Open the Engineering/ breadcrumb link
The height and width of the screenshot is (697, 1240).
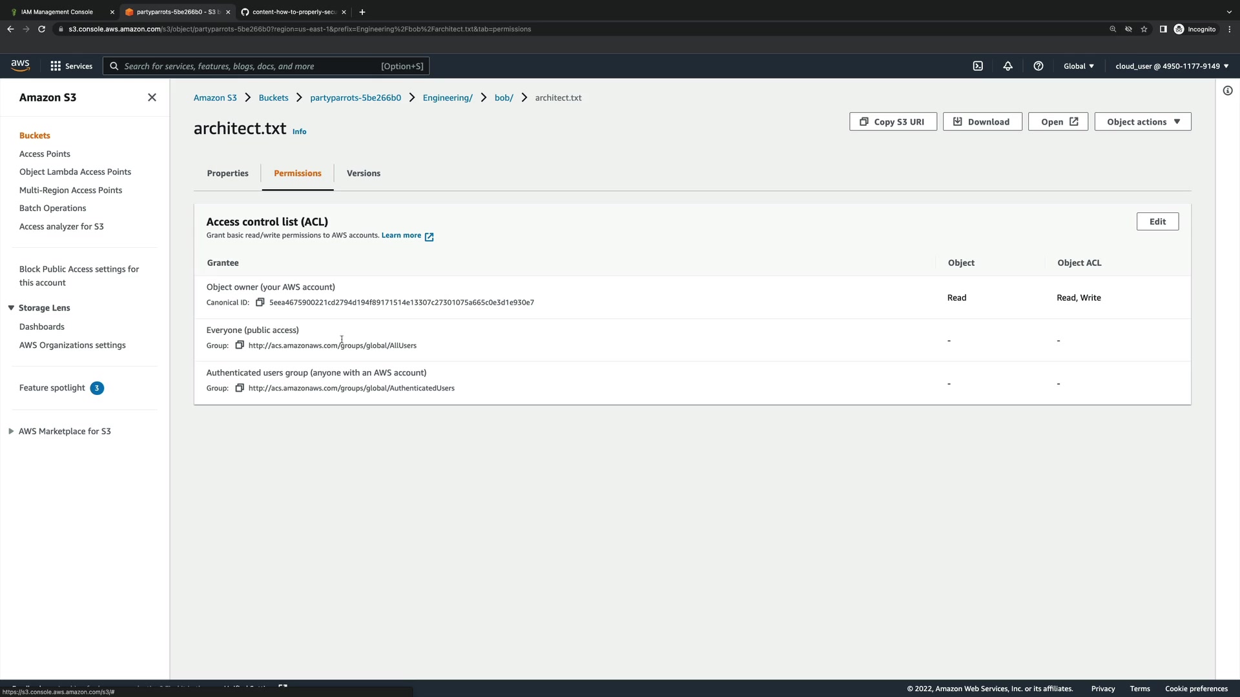pyautogui.click(x=447, y=97)
